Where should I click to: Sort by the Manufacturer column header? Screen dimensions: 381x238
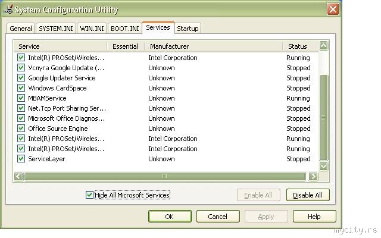point(213,46)
